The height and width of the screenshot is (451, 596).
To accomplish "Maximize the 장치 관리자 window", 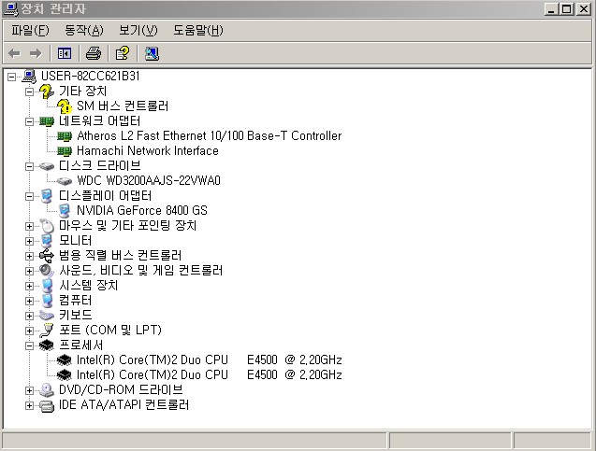I will click(x=567, y=9).
